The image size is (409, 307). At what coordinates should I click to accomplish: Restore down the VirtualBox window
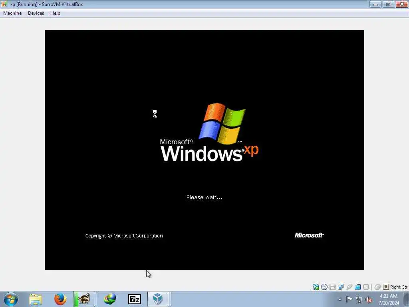pyautogui.click(x=388, y=4)
